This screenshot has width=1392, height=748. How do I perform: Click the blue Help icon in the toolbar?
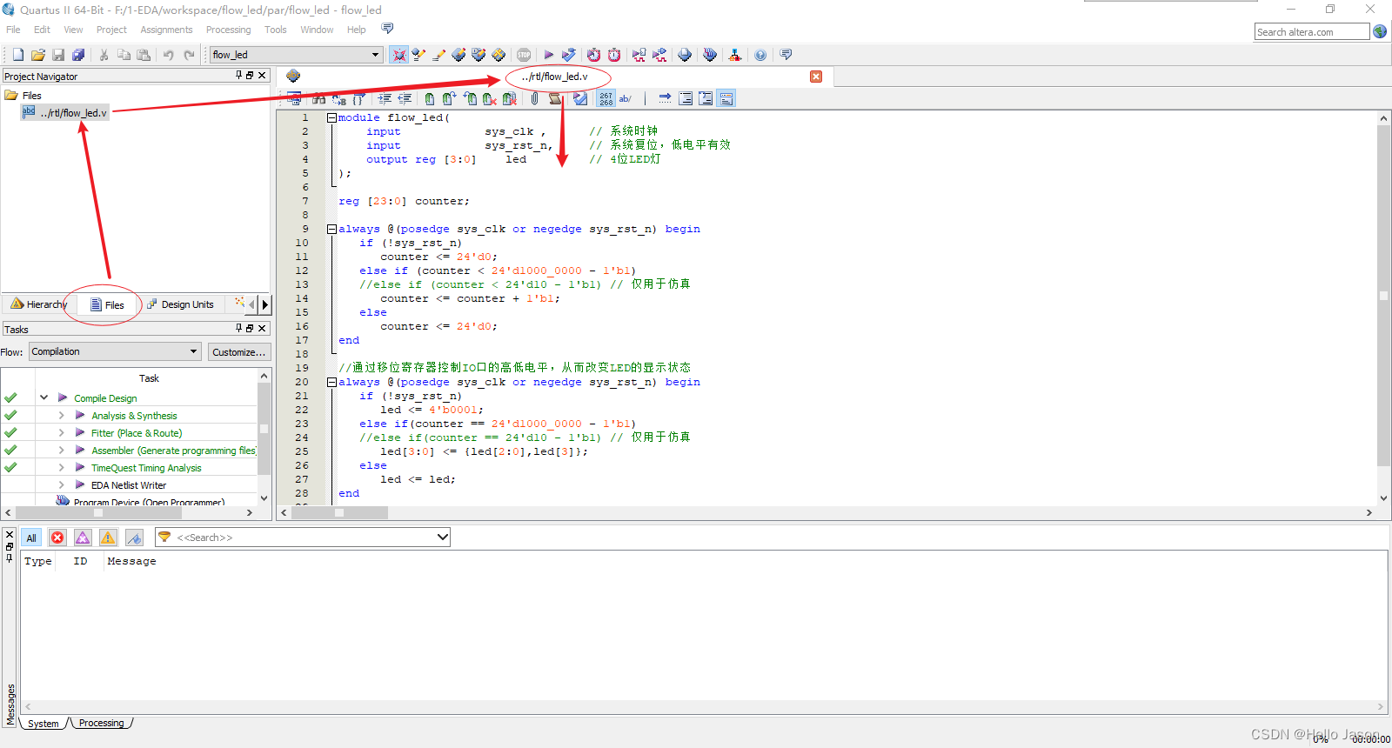pyautogui.click(x=760, y=55)
